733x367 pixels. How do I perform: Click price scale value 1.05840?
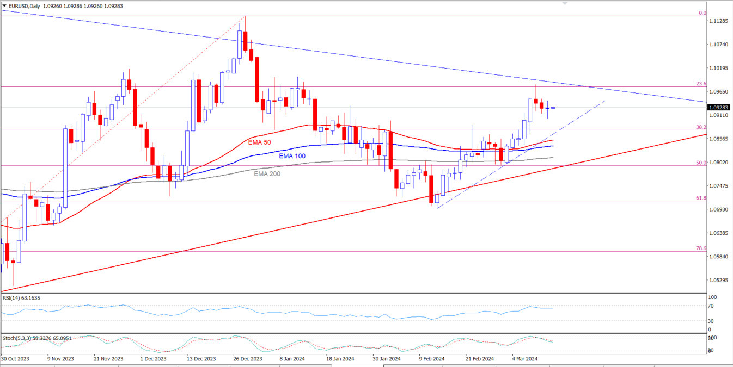(719, 257)
